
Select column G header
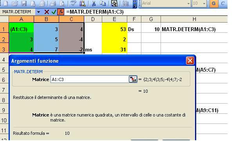(x=151, y=19)
